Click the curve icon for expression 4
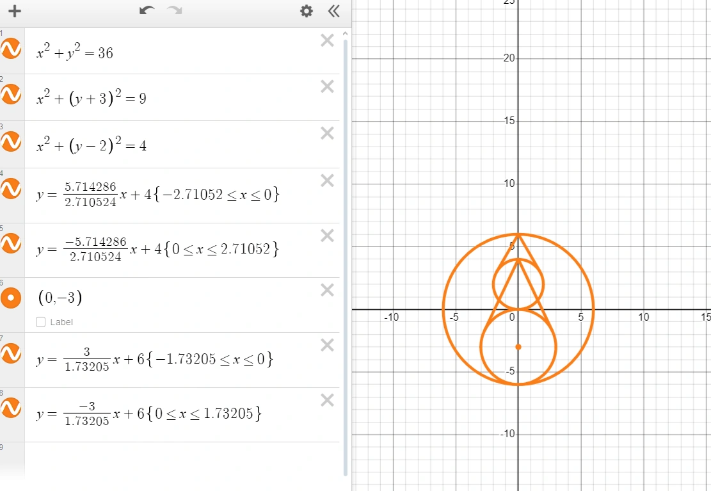The height and width of the screenshot is (491, 711). pos(11,189)
